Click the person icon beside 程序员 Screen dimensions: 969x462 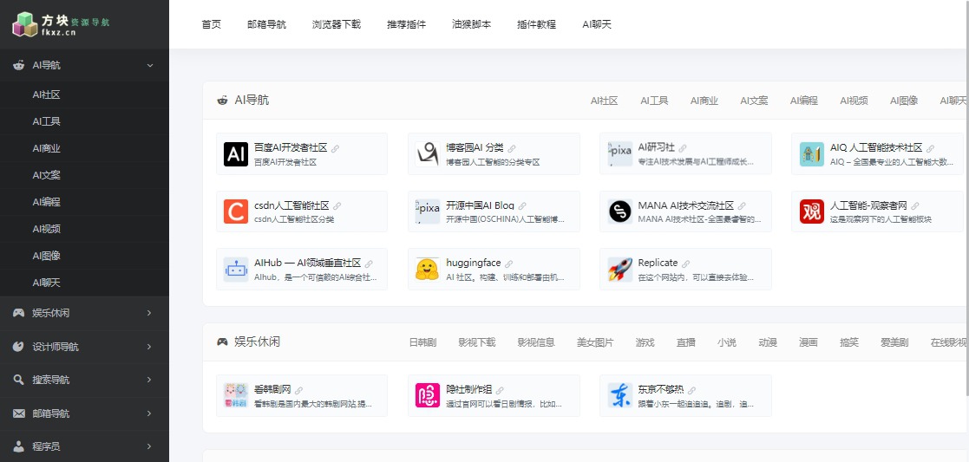18,446
